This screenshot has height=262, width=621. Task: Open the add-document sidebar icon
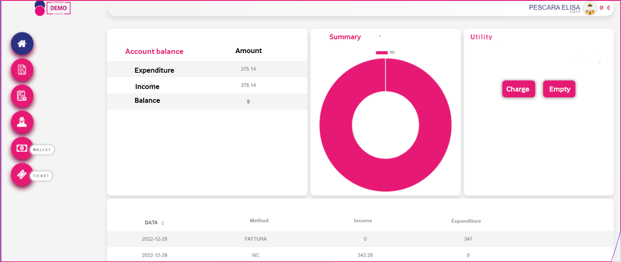[22, 96]
